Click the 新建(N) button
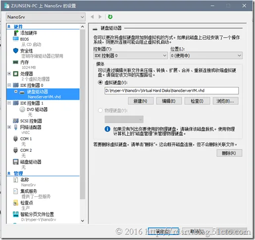 click(x=141, y=101)
